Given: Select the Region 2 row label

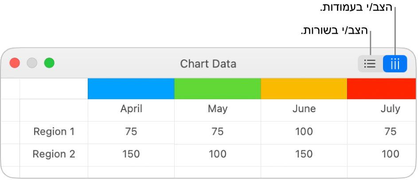Looking at the screenshot, I should coord(54,154).
